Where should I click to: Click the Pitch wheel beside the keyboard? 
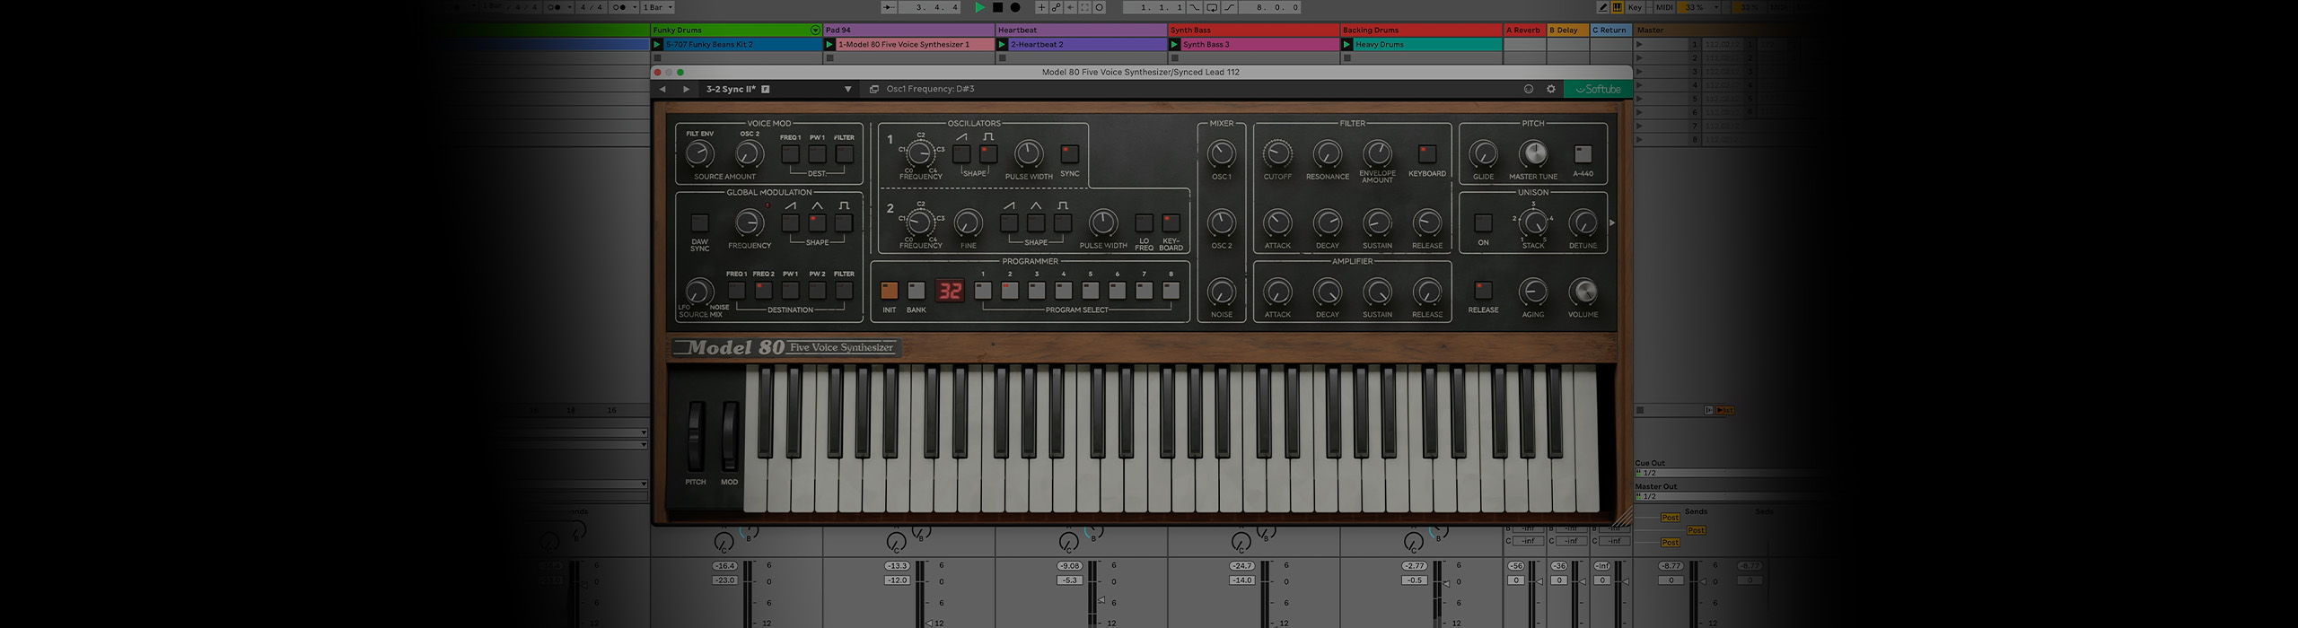point(696,436)
